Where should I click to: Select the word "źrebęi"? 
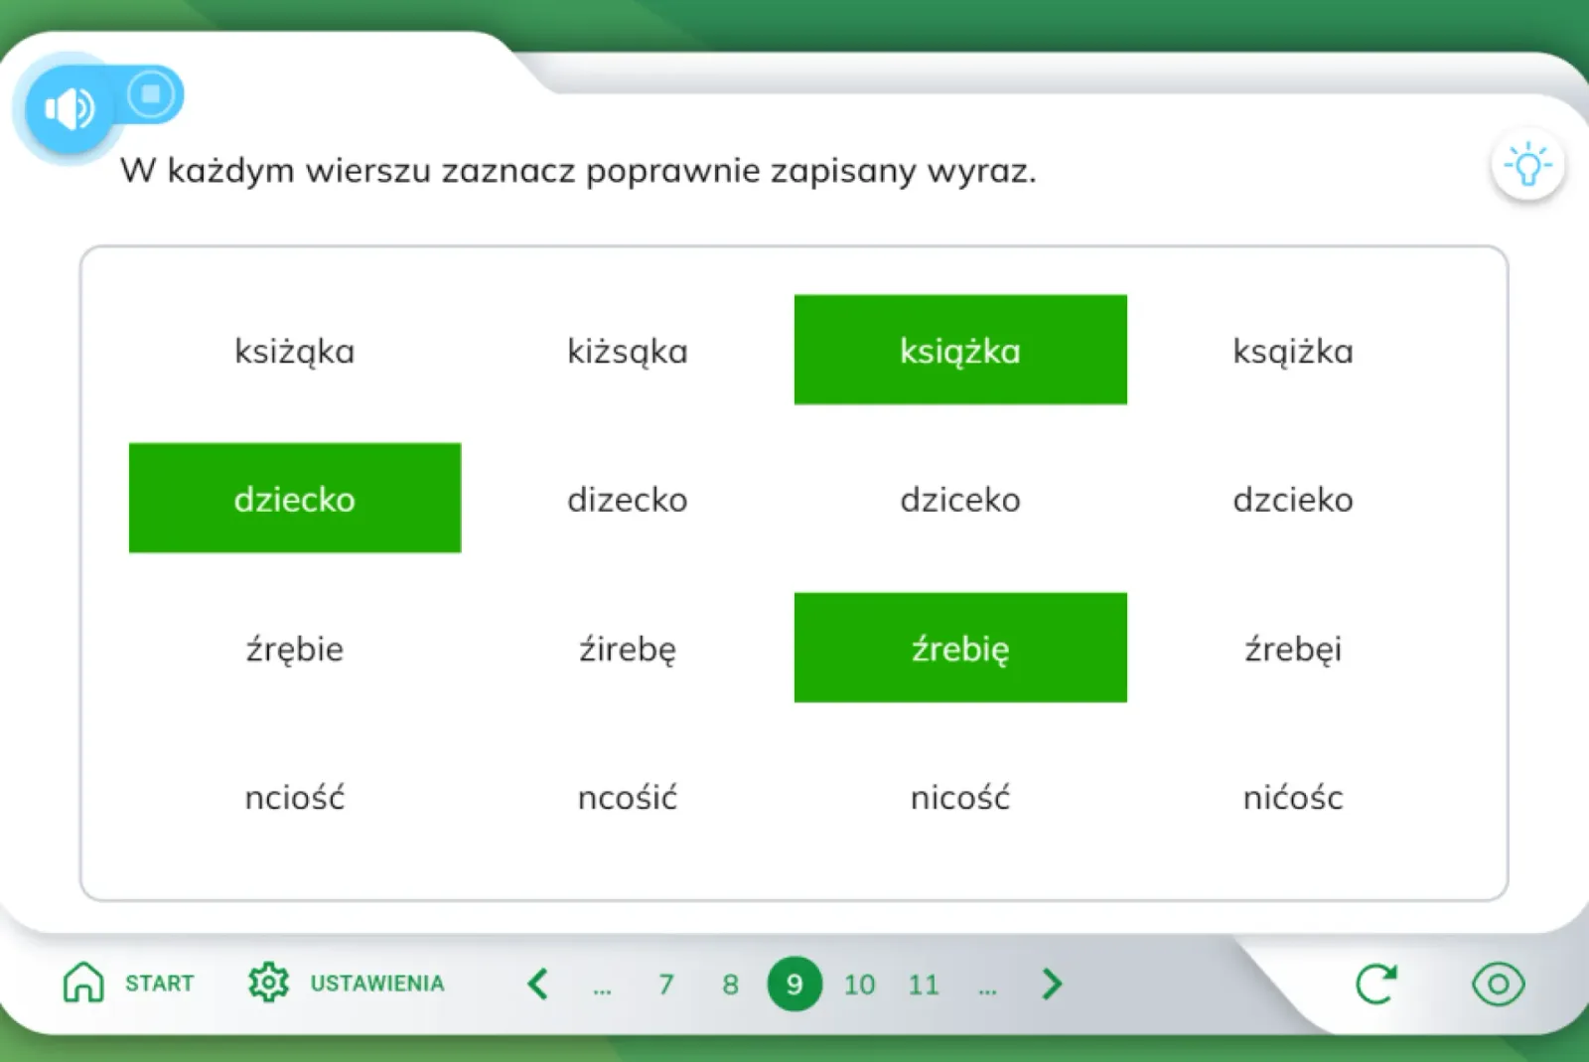(1293, 649)
